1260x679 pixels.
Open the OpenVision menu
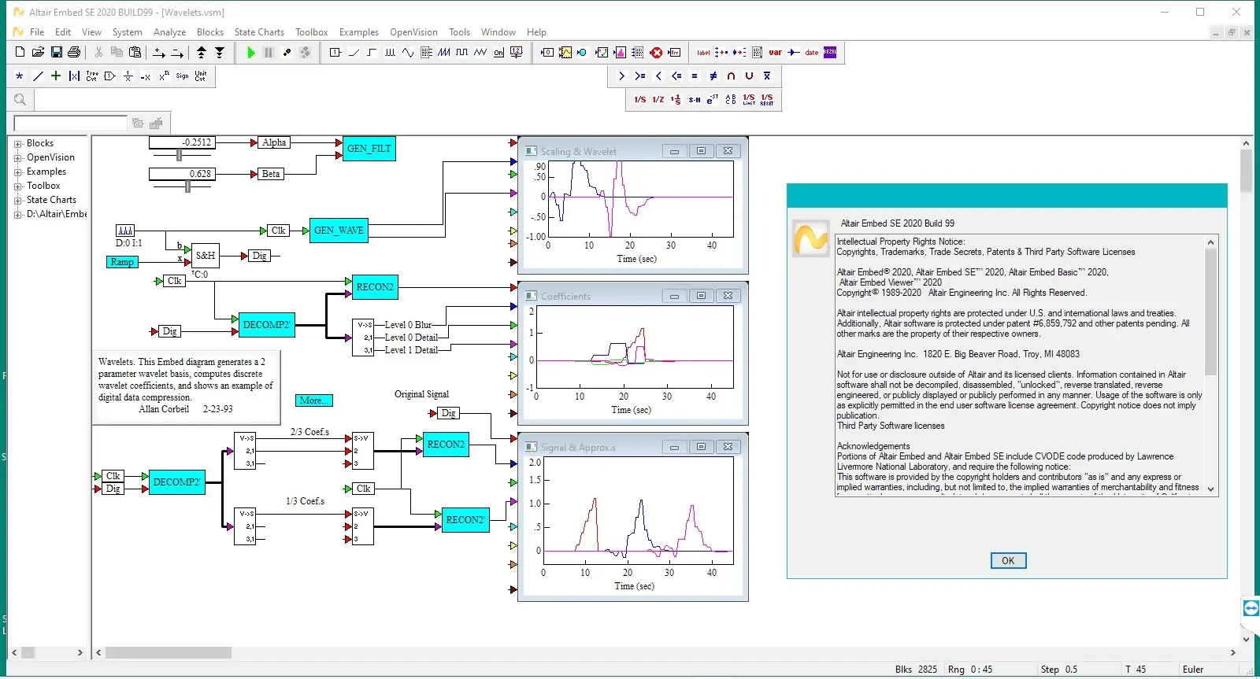pyautogui.click(x=413, y=32)
